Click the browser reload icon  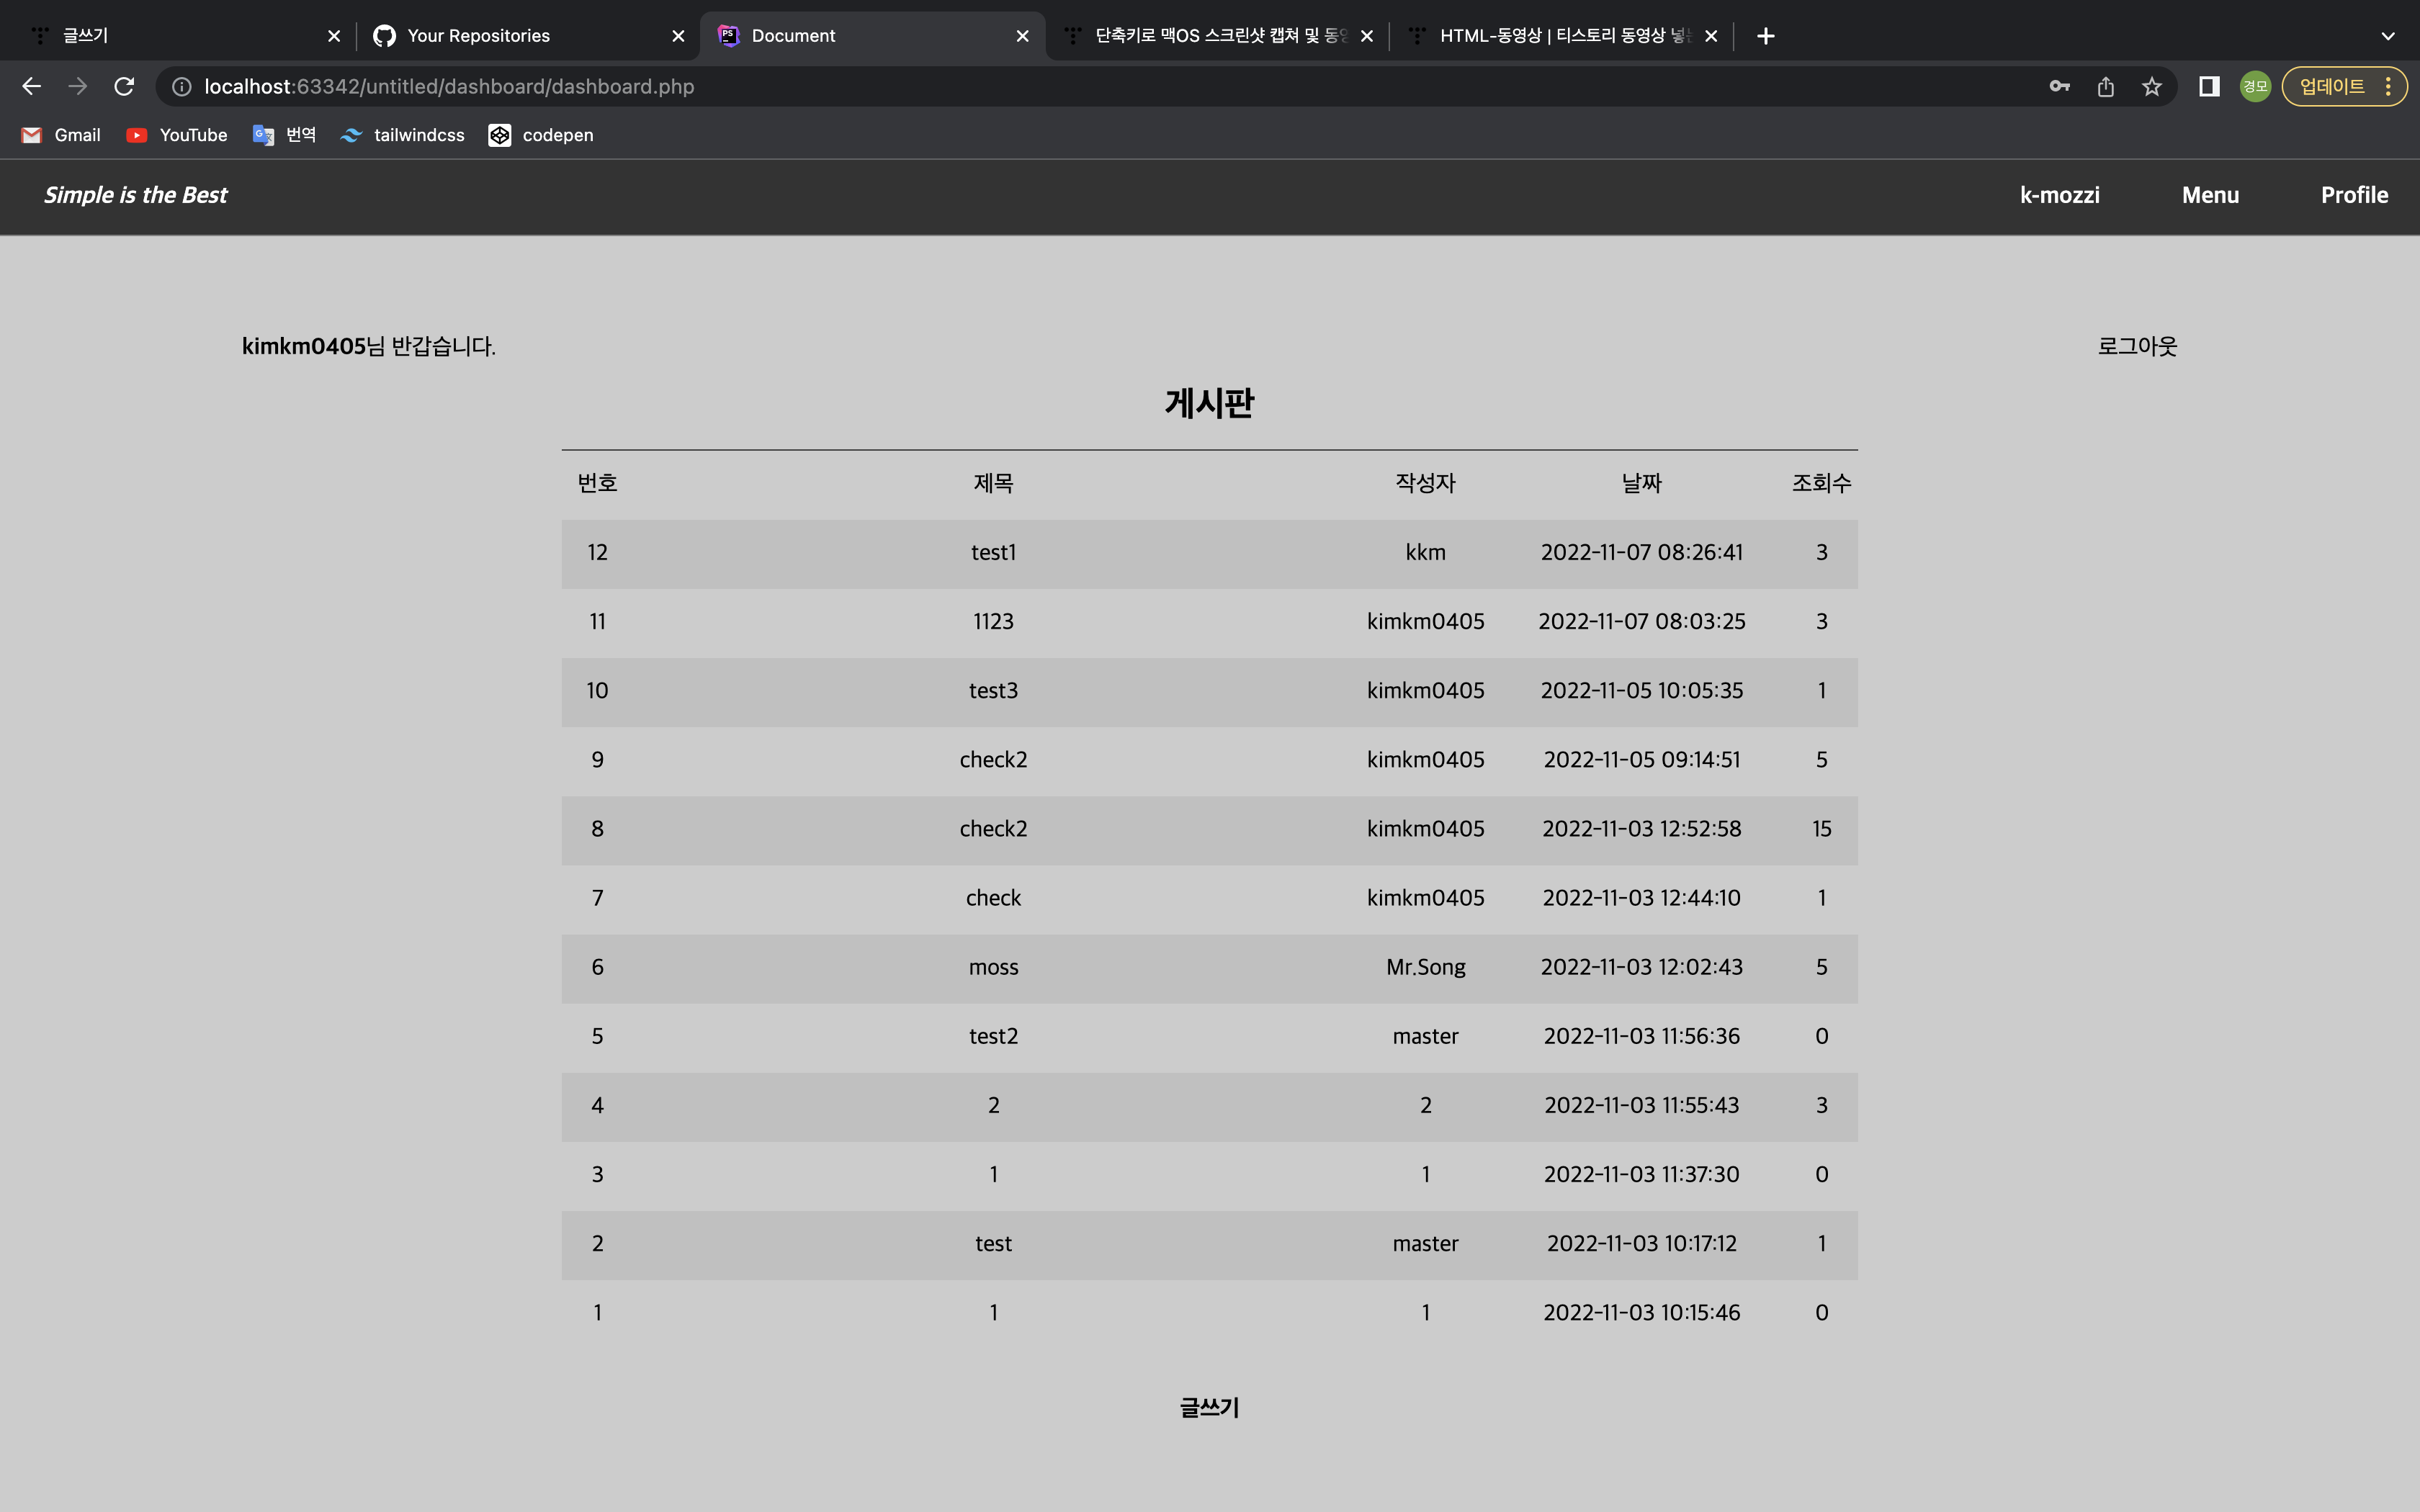[124, 87]
